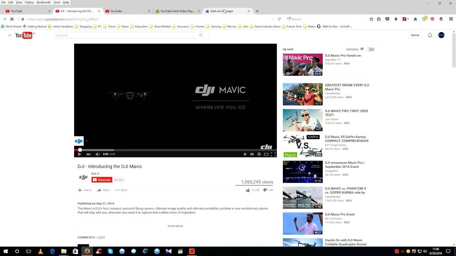Viewport: 456px width, 256px height.
Task: Share the DJI Mavic video
Action: (x=103, y=190)
